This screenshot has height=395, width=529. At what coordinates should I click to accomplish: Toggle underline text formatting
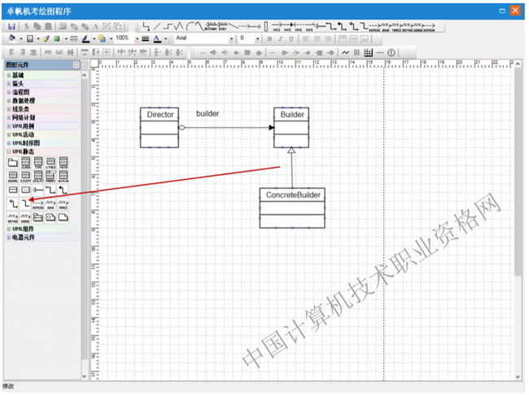(291, 38)
